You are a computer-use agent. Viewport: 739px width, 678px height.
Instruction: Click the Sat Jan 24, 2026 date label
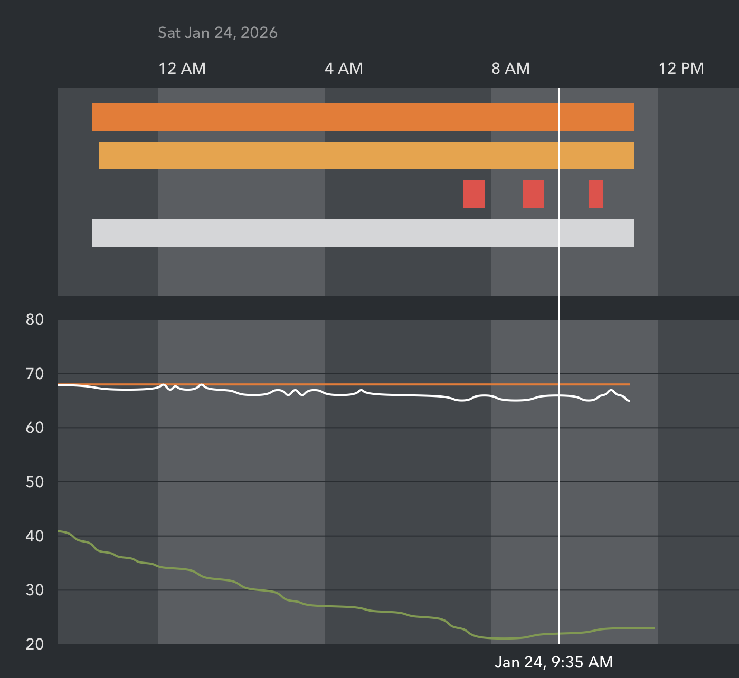pos(217,33)
